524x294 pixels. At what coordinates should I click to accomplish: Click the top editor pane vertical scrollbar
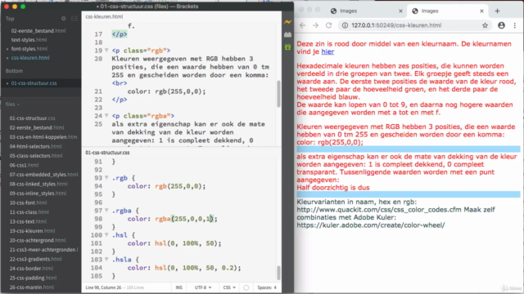coord(278,94)
